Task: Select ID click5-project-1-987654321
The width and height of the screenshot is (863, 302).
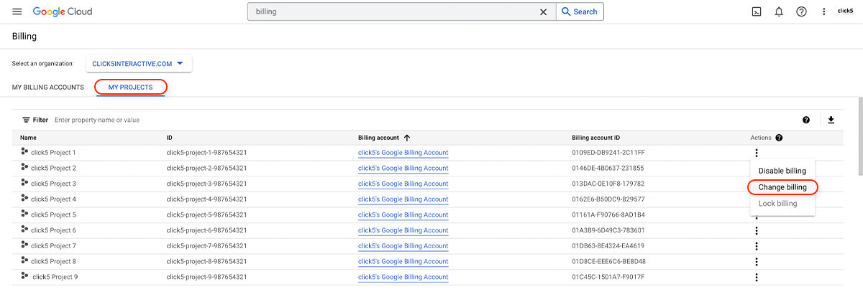Action: [206, 153]
